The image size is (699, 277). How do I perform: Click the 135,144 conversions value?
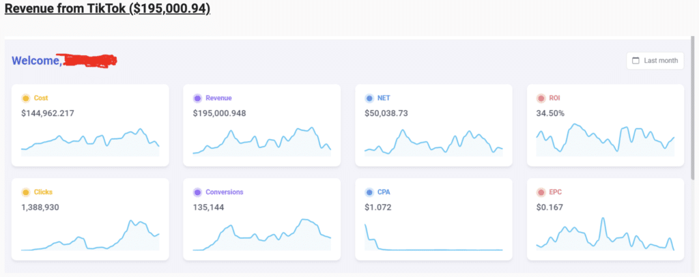tap(208, 207)
